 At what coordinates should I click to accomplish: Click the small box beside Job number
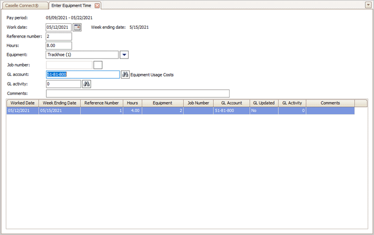coord(98,65)
